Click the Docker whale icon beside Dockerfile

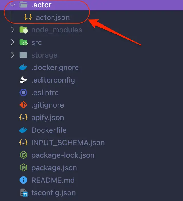coord(23,130)
